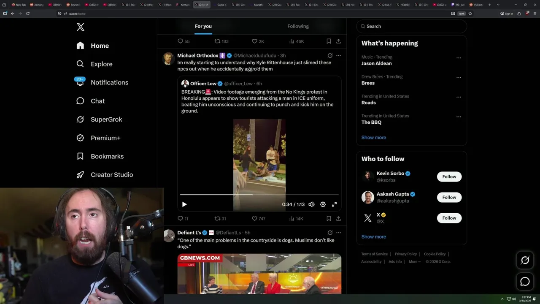Open more options for Brees trend
540x304 pixels.
coord(459,78)
